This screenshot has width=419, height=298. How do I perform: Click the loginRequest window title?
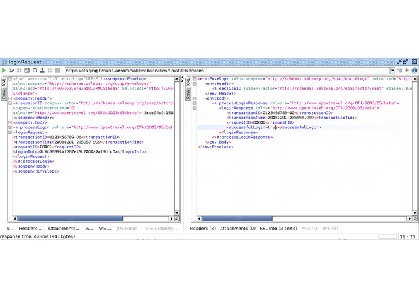point(25,62)
